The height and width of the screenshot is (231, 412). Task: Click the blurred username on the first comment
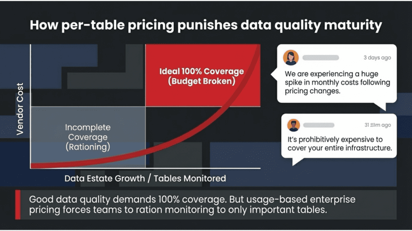320,58
